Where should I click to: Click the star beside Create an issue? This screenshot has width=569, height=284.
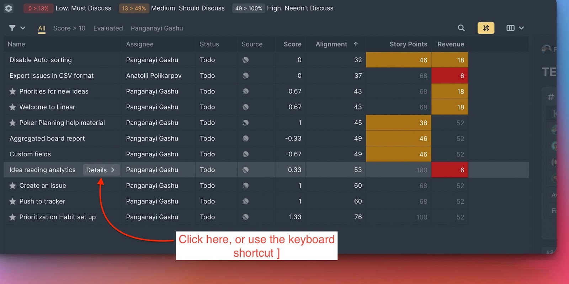click(12, 186)
